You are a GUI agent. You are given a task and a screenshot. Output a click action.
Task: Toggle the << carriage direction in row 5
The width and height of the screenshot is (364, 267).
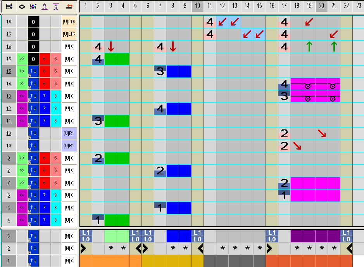point(22,208)
